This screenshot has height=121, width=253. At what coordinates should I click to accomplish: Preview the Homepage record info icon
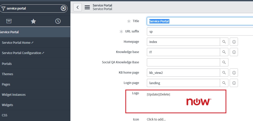point(234,42)
